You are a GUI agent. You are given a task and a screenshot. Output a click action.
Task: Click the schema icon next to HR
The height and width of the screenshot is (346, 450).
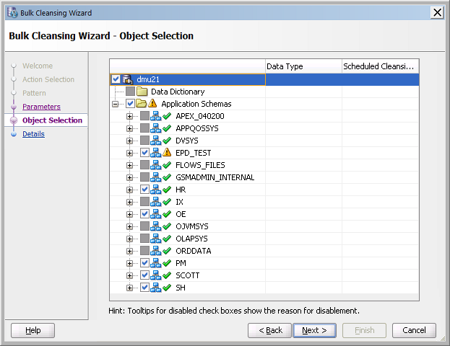(x=155, y=190)
